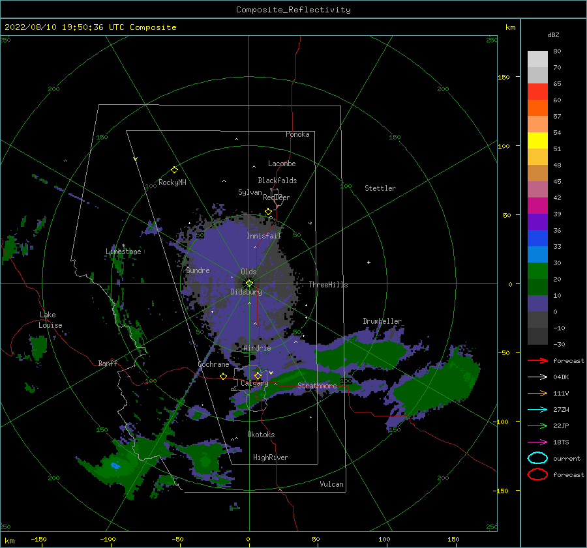Click the green 22JP arrow in legend
Screen dimensions: 587x548
537,425
